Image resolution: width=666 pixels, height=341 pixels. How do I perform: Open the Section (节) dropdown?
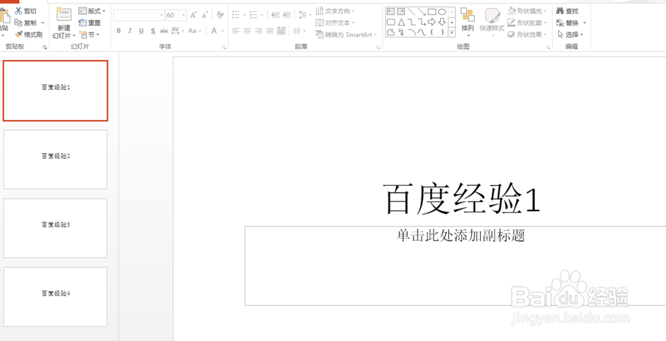pos(89,35)
